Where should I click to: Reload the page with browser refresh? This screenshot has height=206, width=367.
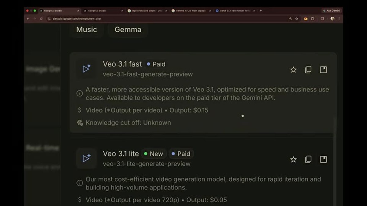tap(41, 19)
